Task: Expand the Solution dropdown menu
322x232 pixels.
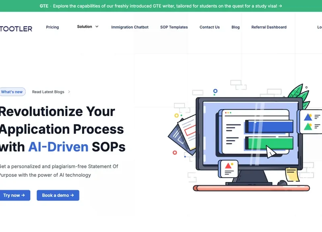Action: pyautogui.click(x=88, y=27)
